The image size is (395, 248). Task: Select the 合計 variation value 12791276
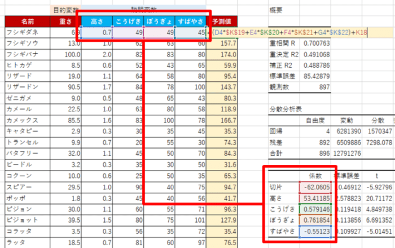coord(346,153)
